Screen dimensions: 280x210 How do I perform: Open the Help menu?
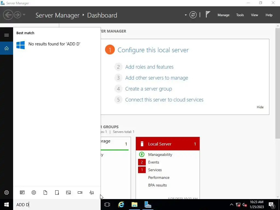[269, 15]
